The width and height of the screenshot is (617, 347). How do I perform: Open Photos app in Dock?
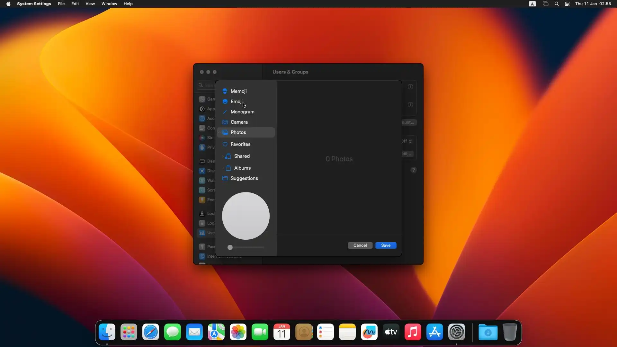238,332
